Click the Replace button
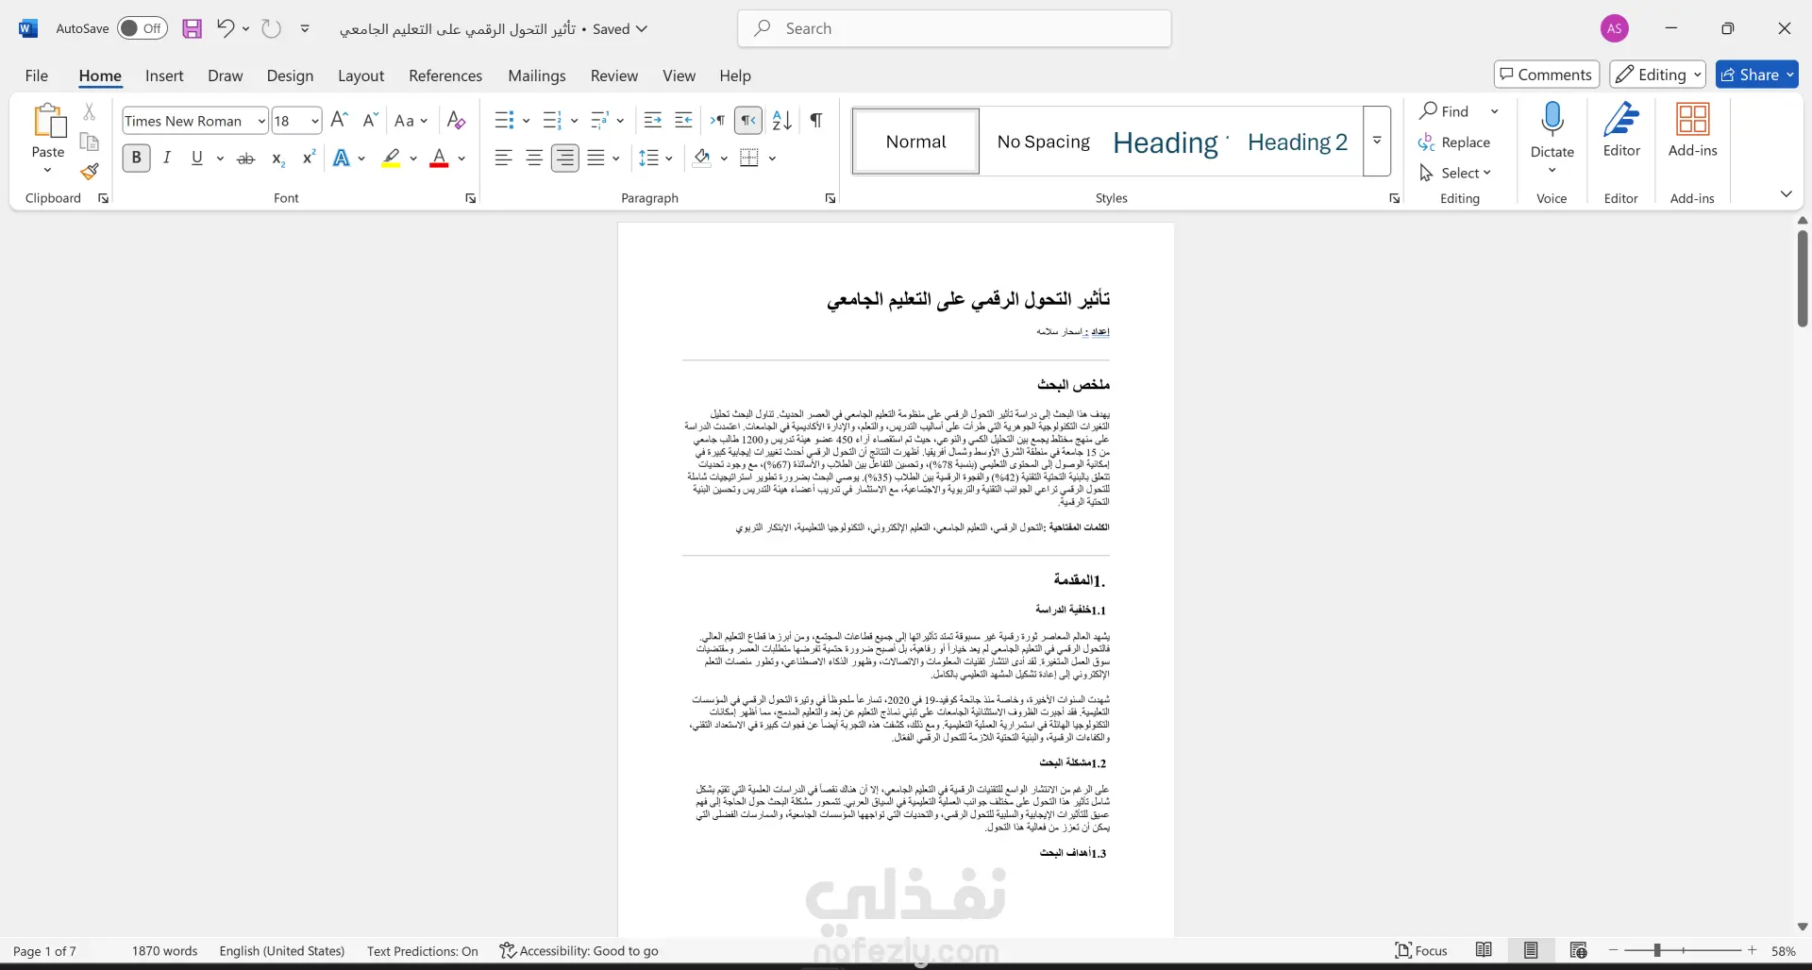The height and width of the screenshot is (970, 1812). (x=1454, y=142)
